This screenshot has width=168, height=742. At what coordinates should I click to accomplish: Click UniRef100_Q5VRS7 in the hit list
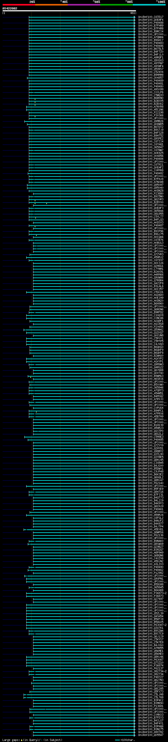(150, 69)
